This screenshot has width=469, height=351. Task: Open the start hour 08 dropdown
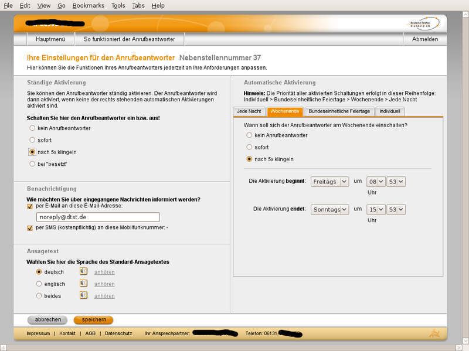[x=376, y=182]
